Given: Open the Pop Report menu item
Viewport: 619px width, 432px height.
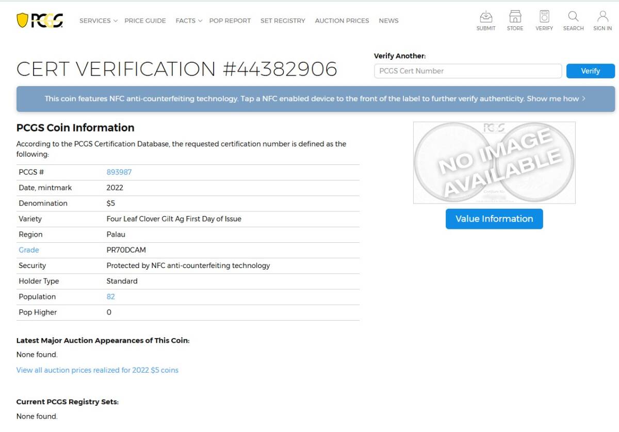Looking at the screenshot, I should coord(230,21).
